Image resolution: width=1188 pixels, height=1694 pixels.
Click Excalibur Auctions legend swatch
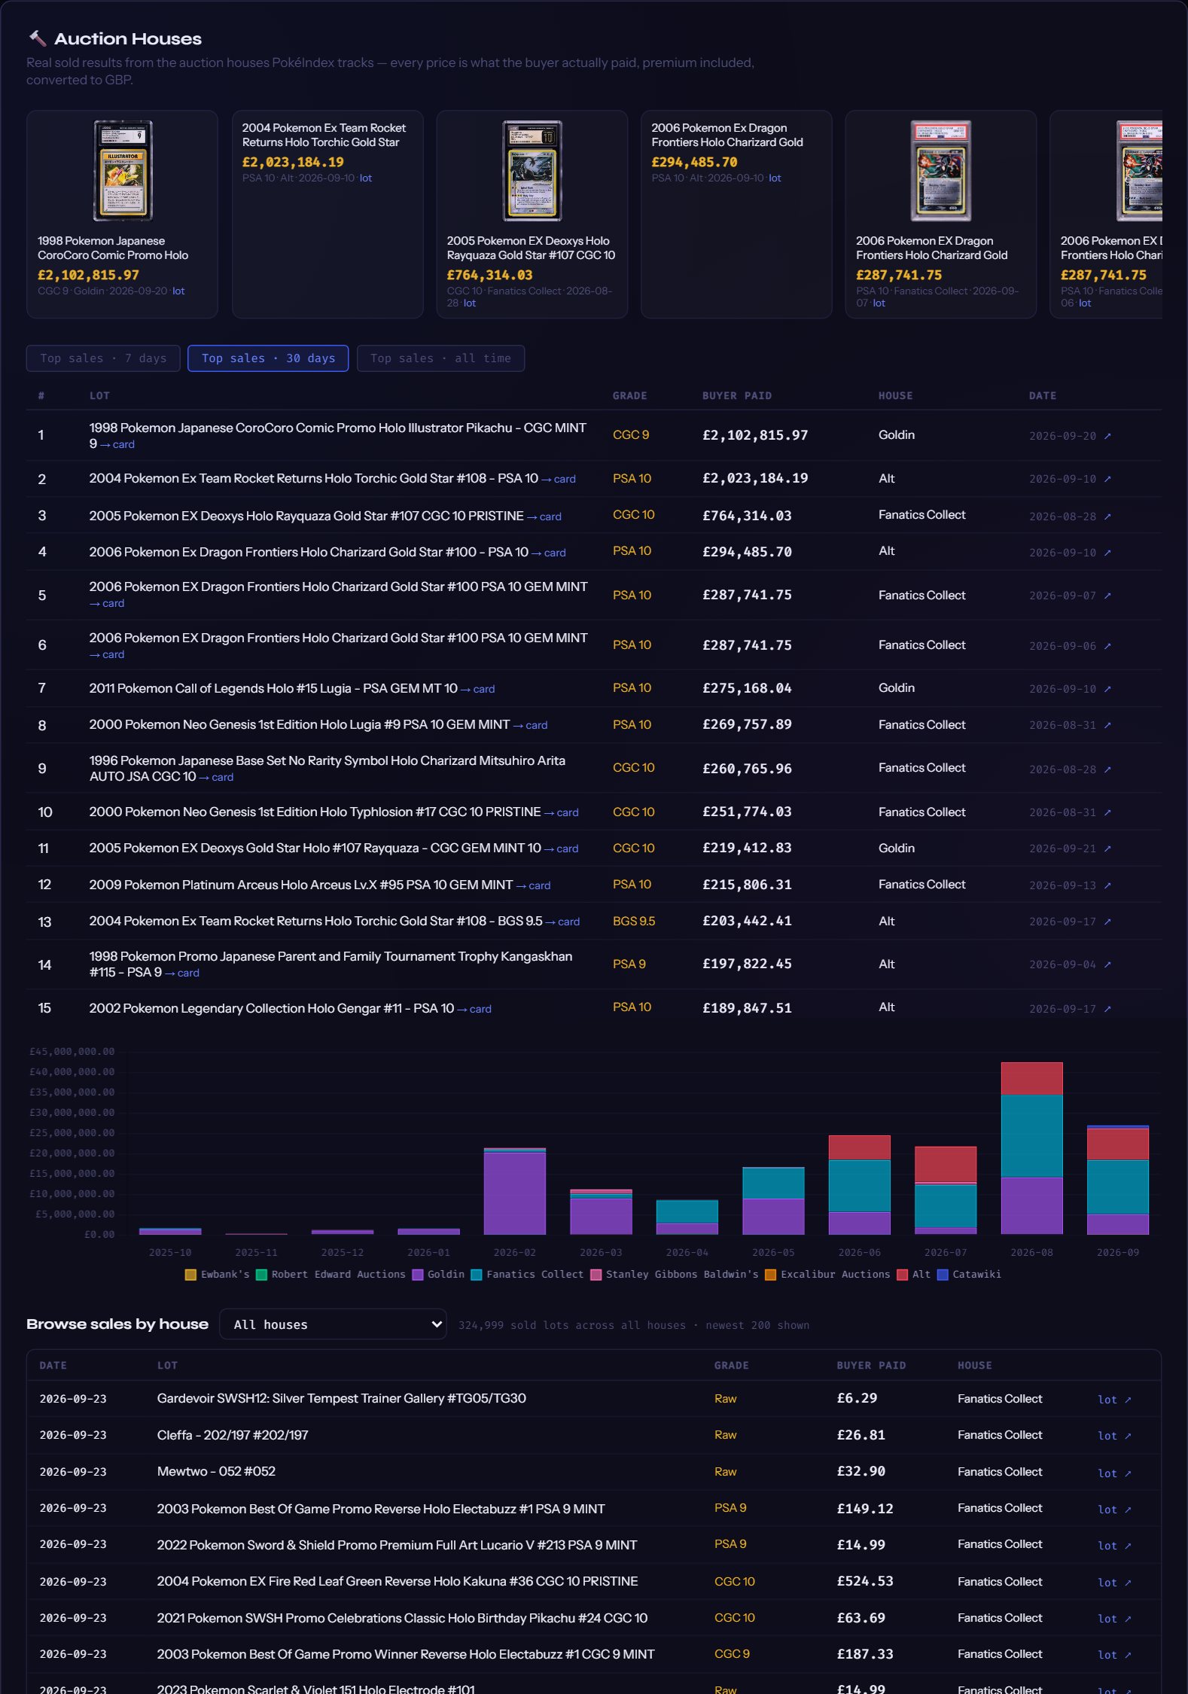click(770, 1275)
